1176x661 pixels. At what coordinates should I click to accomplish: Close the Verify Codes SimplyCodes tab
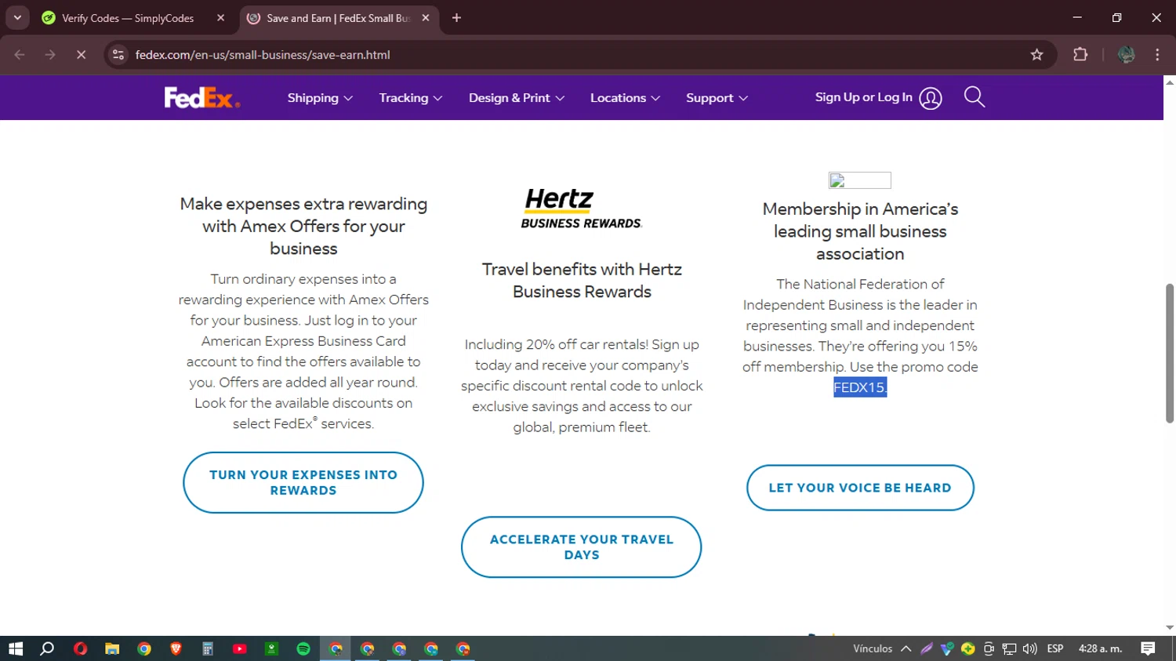[220, 18]
